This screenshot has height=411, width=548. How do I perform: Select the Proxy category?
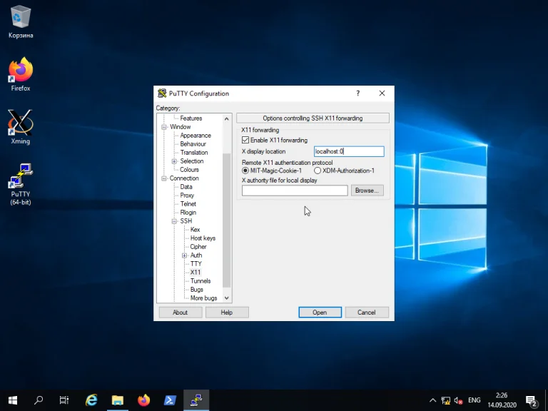[187, 196]
